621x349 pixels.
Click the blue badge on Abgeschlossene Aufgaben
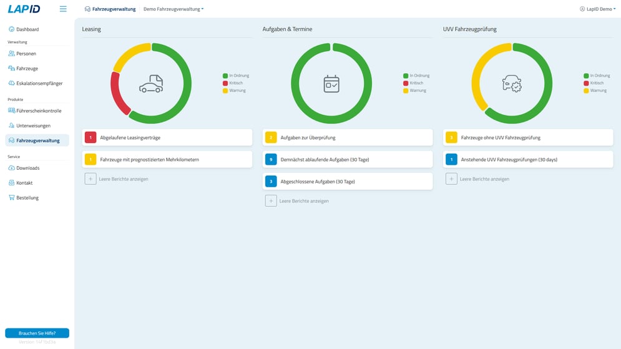[x=271, y=182]
